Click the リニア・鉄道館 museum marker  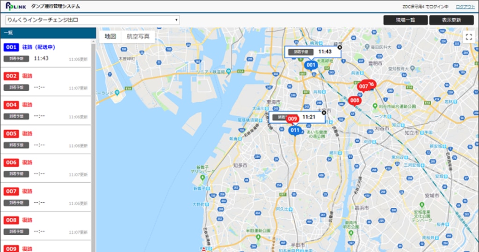228,72
